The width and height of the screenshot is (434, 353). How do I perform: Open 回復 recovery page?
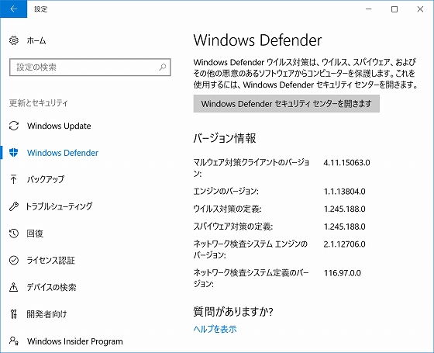click(x=35, y=234)
